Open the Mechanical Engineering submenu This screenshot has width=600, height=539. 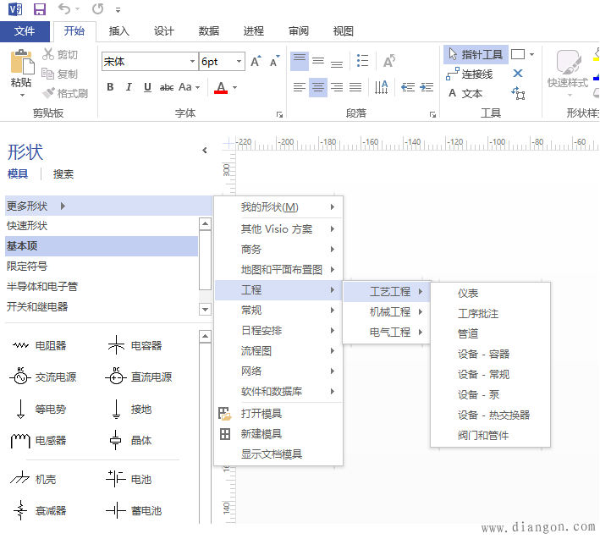(387, 311)
